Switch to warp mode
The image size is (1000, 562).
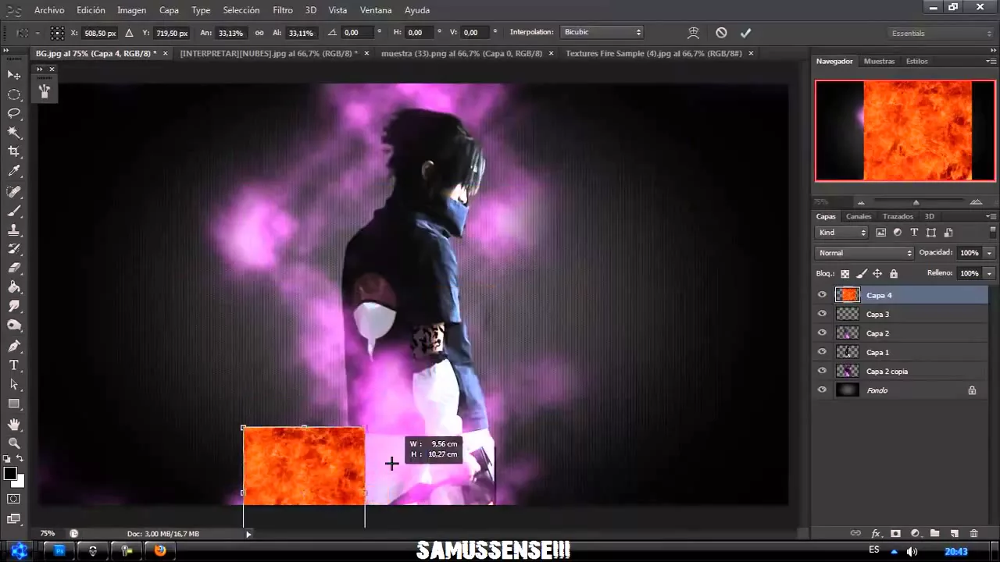693,33
